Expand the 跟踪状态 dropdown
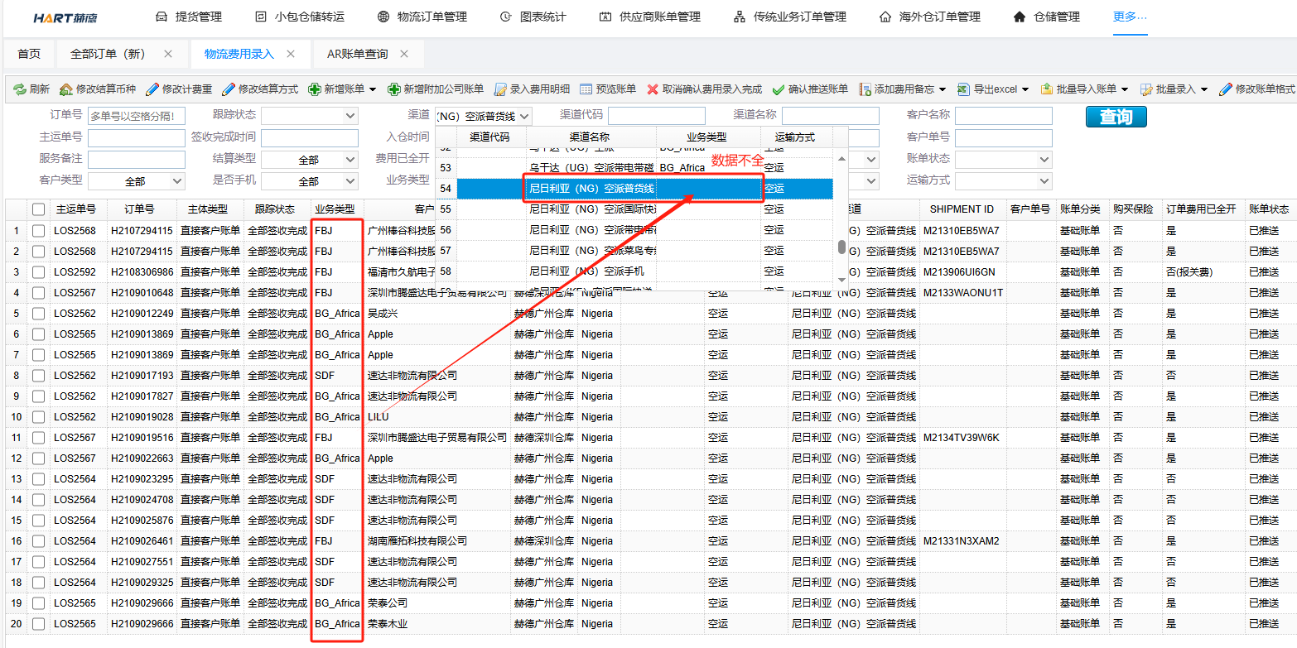The height and width of the screenshot is (648, 1297). [310, 116]
